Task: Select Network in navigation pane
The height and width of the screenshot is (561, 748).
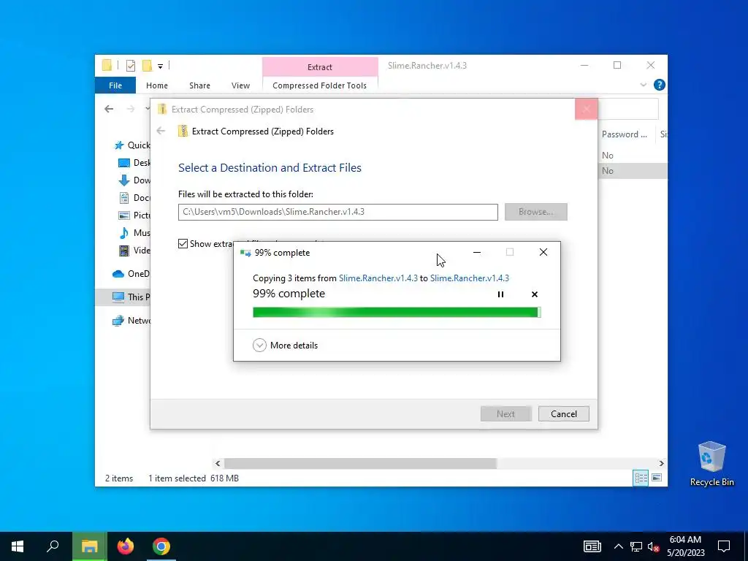Action: tap(131, 321)
